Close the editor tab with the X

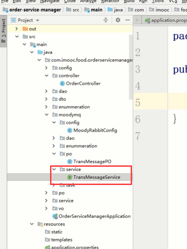(137, 20)
